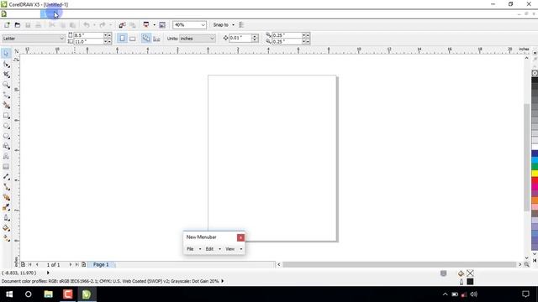
Task: Close the New Menubar floating toolbar
Action: pos(240,237)
